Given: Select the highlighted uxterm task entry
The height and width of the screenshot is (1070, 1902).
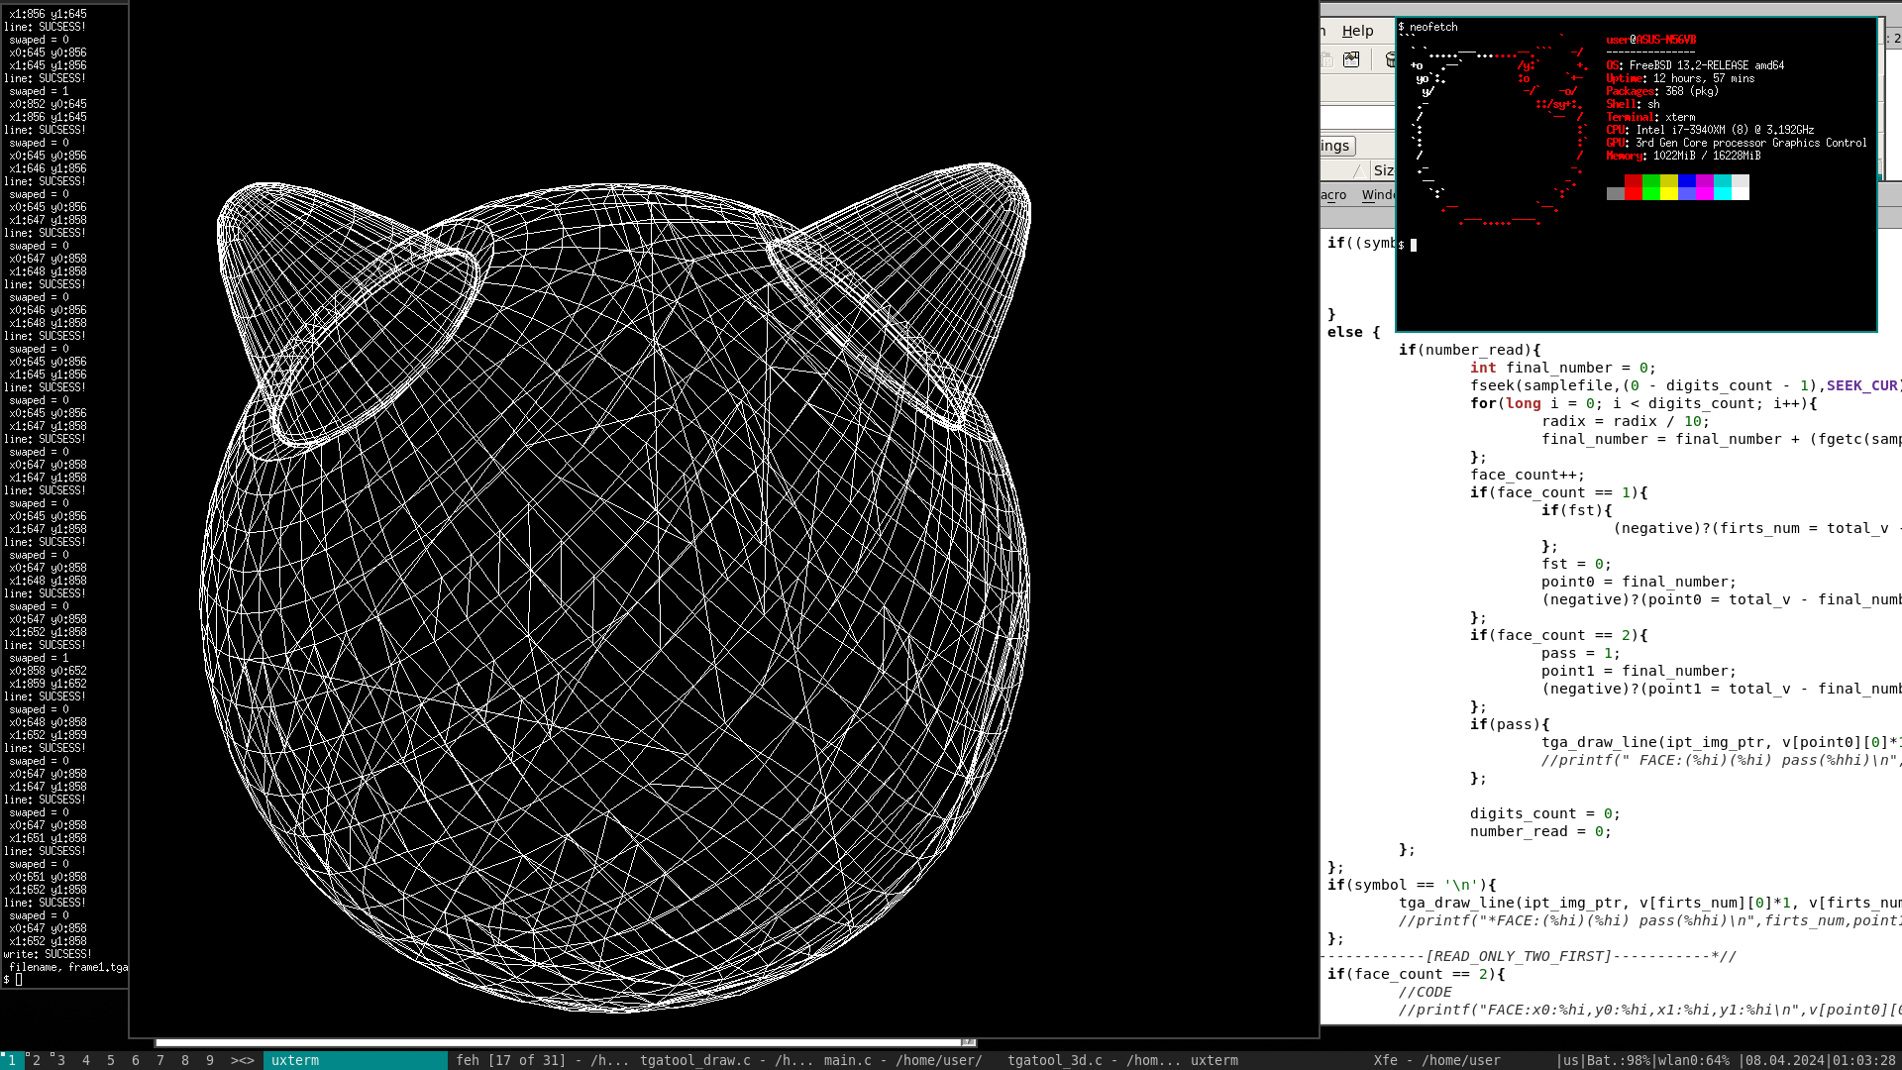Looking at the screenshot, I should pyautogui.click(x=356, y=1060).
